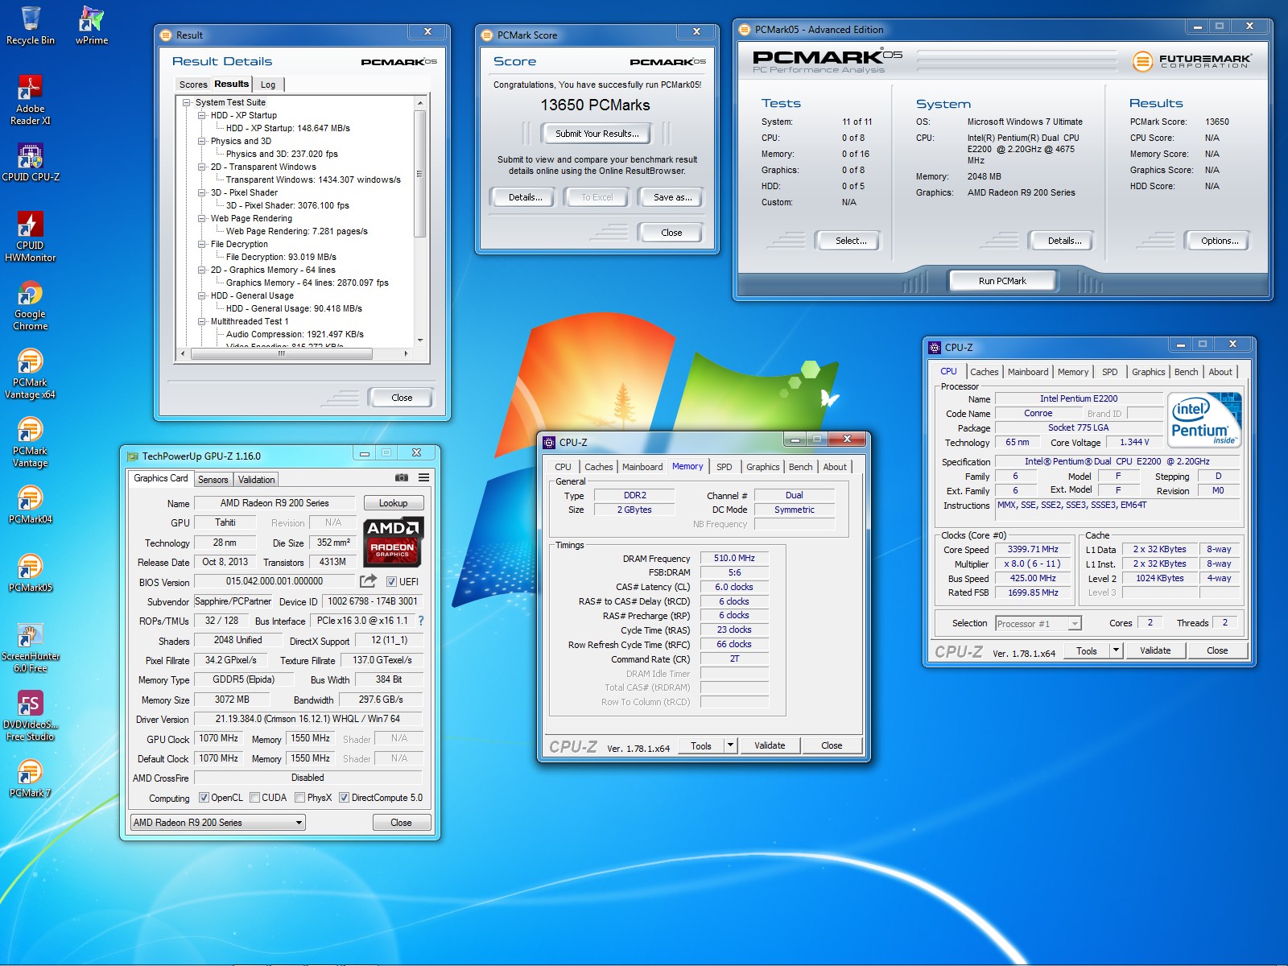
Task: Click the Driver Version field in GPU-Z
Action: tap(308, 719)
